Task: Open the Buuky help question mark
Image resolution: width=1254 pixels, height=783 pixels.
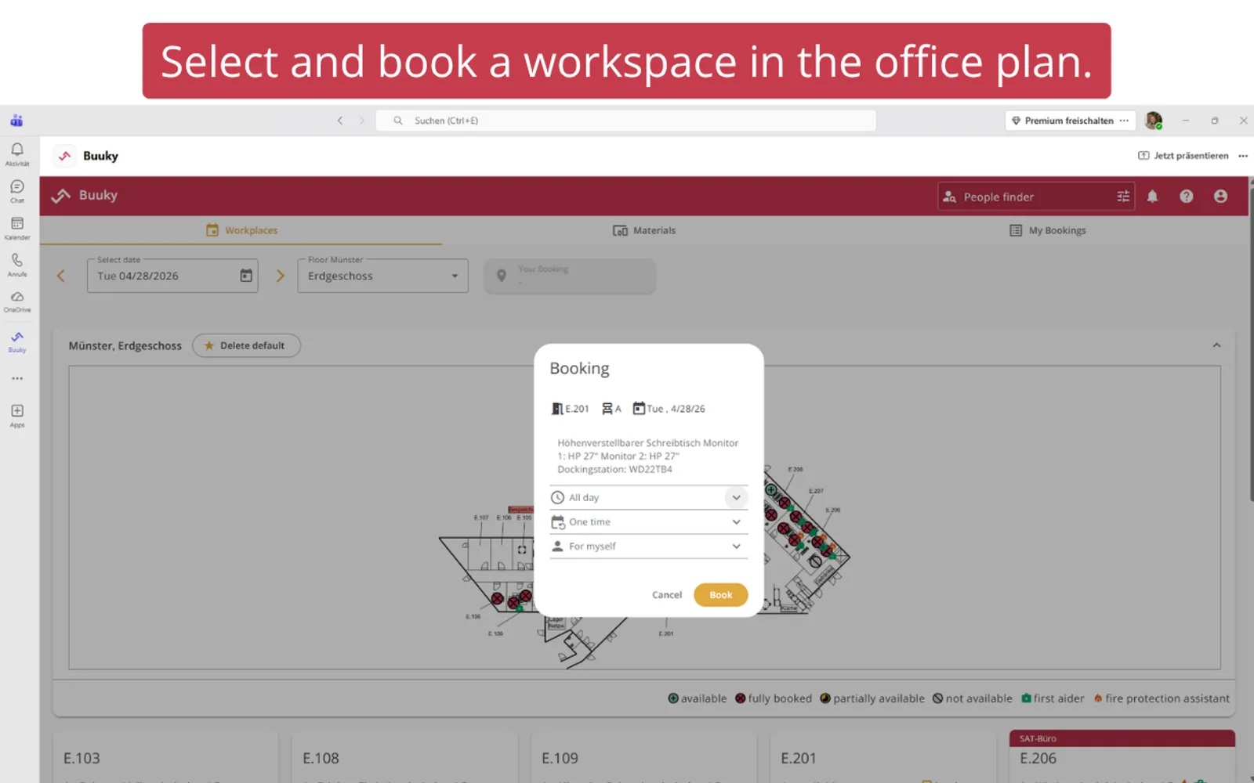Action: tap(1187, 197)
